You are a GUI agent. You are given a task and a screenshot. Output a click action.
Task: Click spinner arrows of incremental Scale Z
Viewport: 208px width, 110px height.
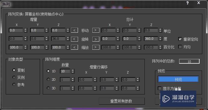click(x=68, y=47)
